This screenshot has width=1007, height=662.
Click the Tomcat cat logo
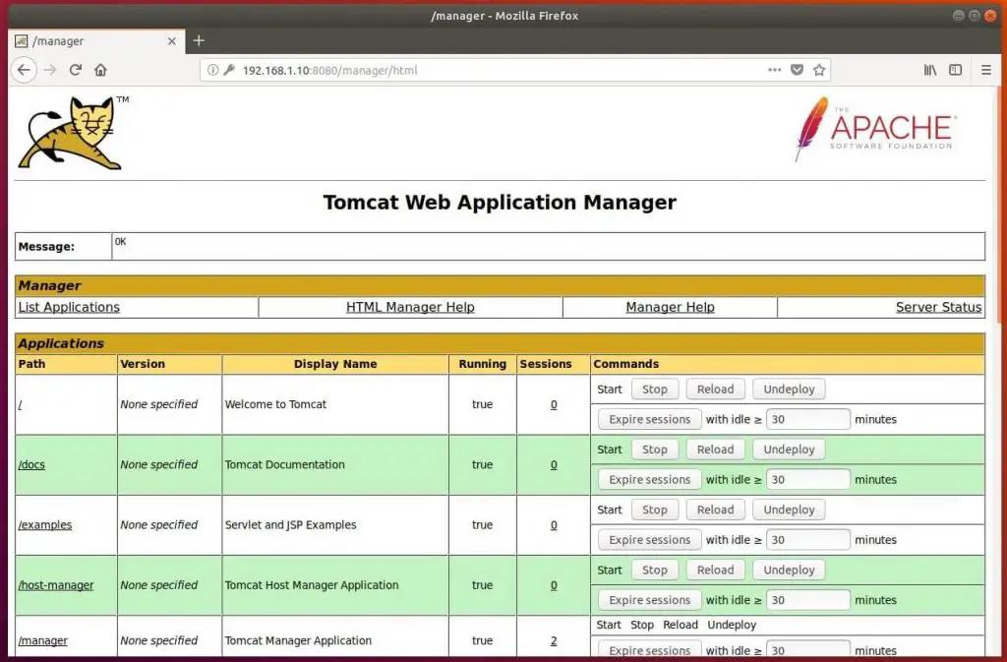pos(74,133)
